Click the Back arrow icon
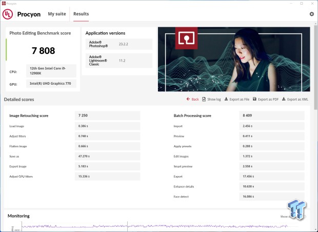Screen dimensions: 318x232 pos(188,99)
